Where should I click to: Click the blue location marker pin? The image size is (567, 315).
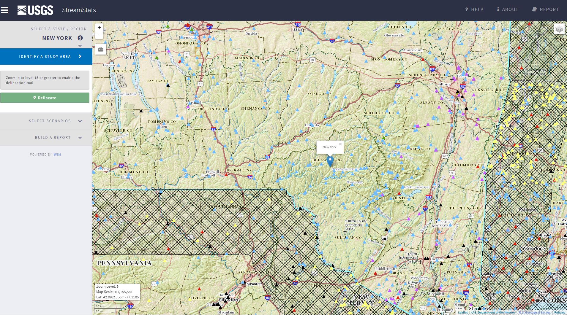tap(330, 161)
